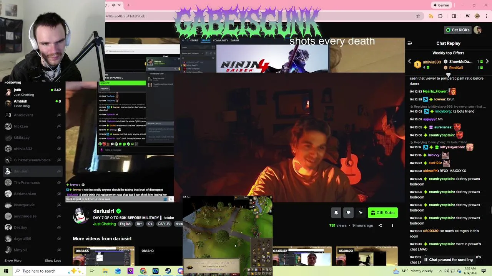The width and height of the screenshot is (492, 276).
Task: Select the 18+ tag
Action: (x=139, y=224)
